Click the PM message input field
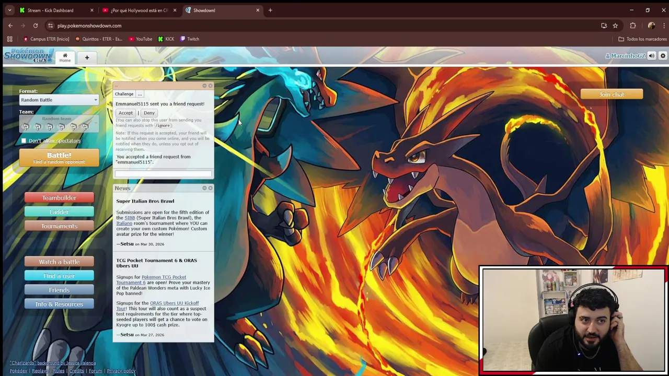Screen dimensions: 669x376 point(163,174)
